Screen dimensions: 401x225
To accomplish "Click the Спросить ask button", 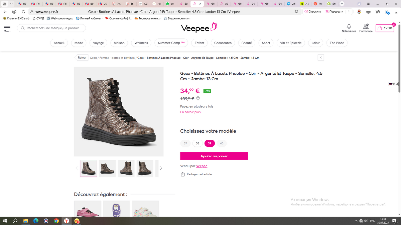I will (x=313, y=12).
